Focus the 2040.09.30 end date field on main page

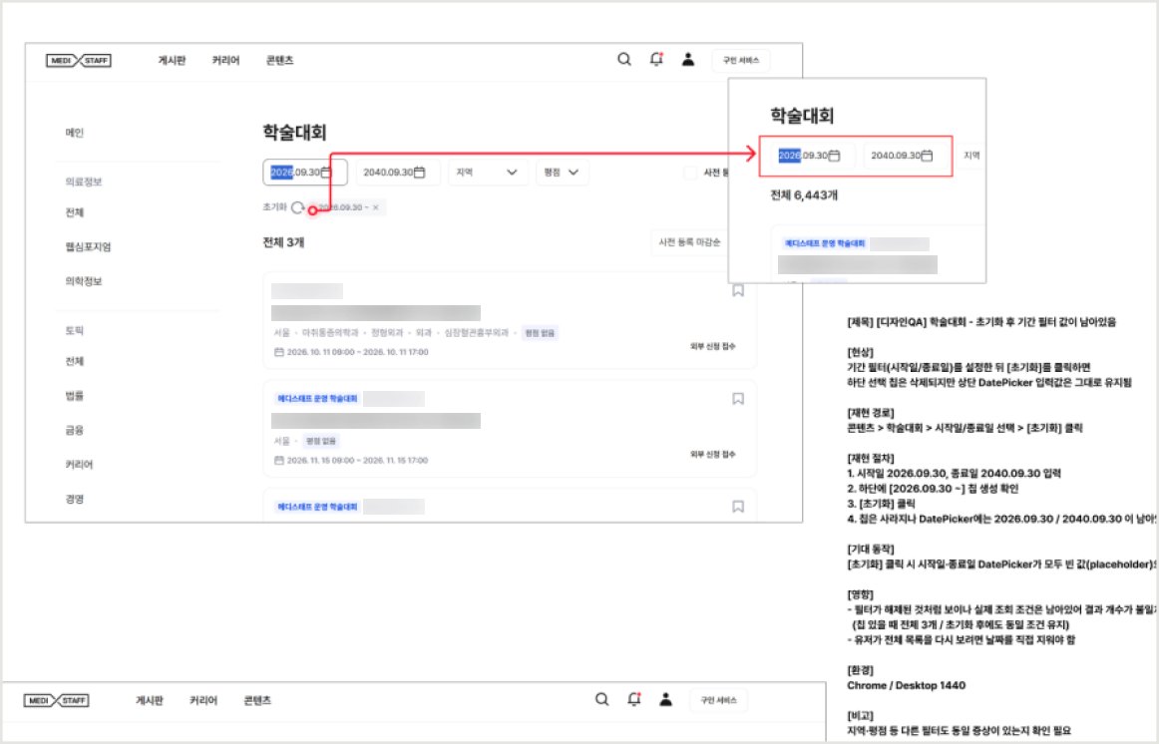click(x=398, y=173)
